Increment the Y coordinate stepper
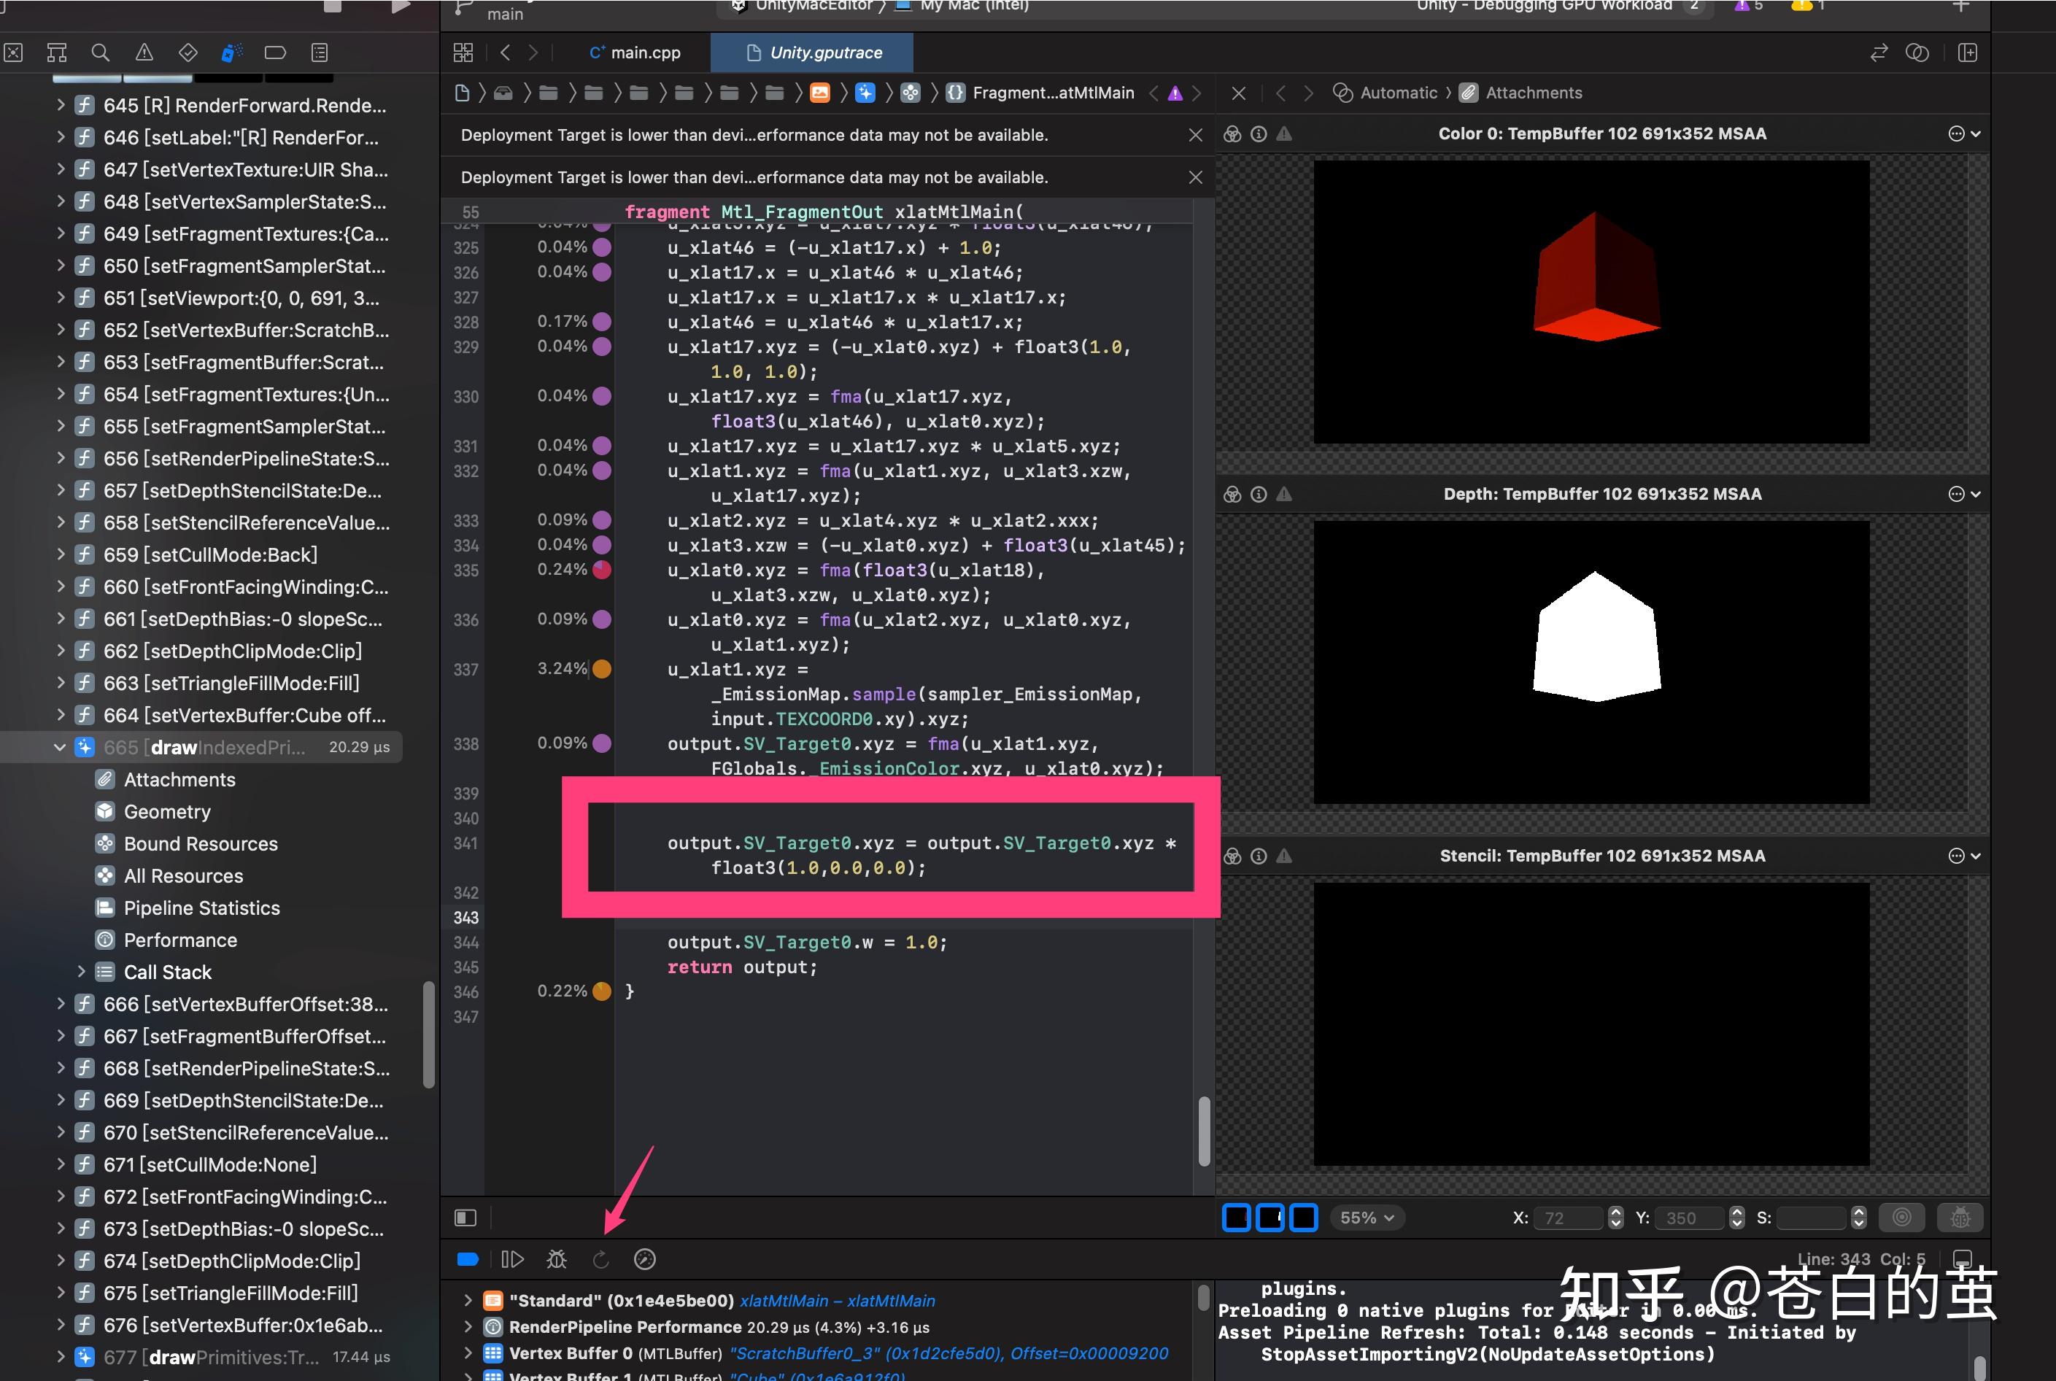Viewport: 2056px width, 1381px height. [x=1736, y=1212]
